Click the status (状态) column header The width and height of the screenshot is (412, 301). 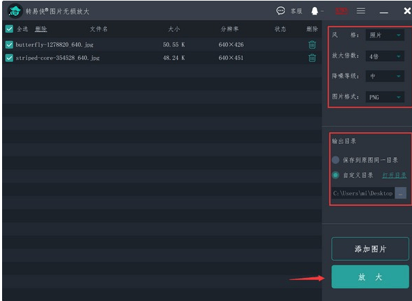(280, 29)
